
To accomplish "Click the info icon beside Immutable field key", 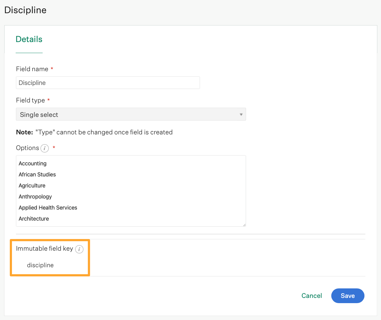I will tap(79, 249).
